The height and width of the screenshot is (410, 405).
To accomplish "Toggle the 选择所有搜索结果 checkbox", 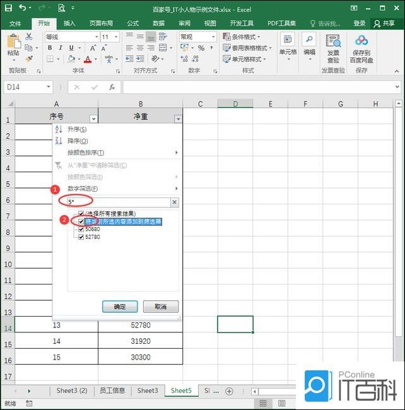I will point(81,214).
